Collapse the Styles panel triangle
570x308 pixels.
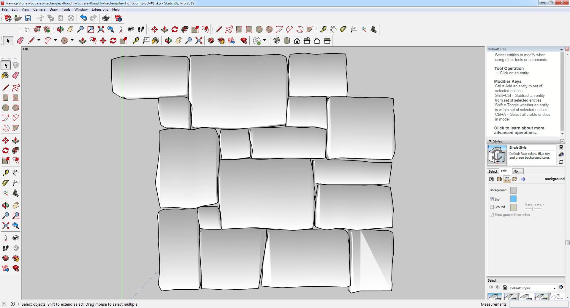coord(490,141)
